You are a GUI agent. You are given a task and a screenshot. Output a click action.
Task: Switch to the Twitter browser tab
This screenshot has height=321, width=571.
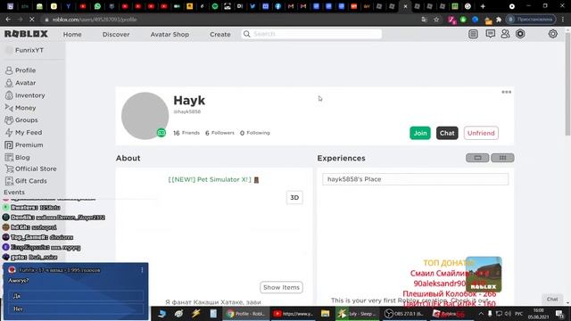(x=252, y=6)
